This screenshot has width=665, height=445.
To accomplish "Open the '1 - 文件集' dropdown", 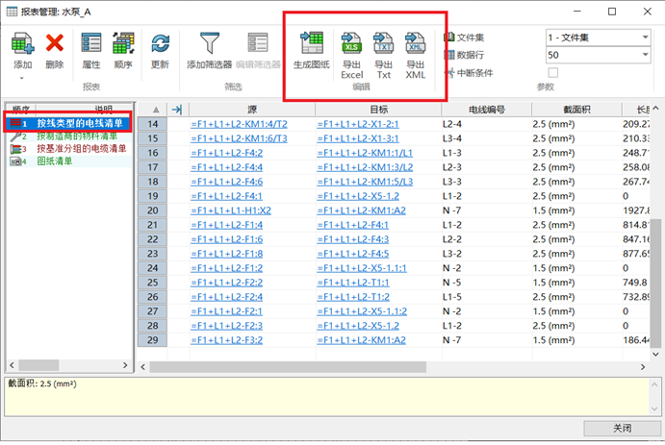I will pyautogui.click(x=645, y=37).
